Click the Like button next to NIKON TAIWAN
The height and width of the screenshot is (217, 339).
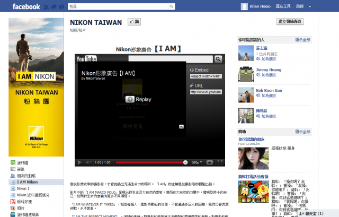pyautogui.click(x=134, y=22)
